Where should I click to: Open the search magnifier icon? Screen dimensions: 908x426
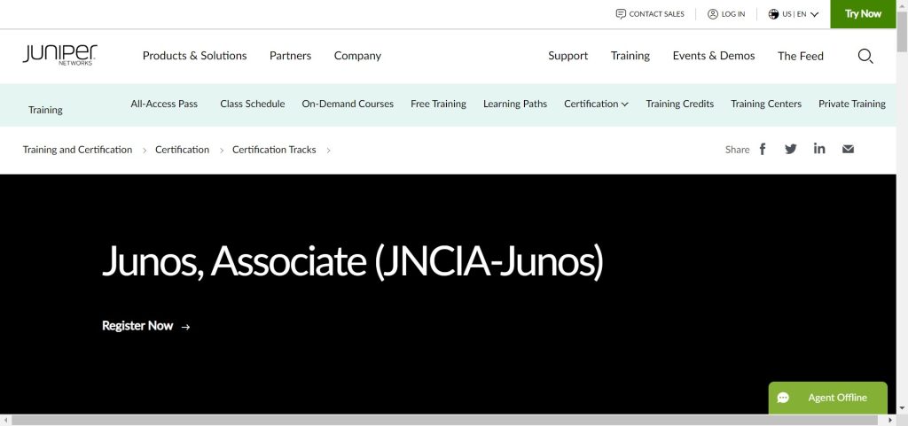[x=865, y=56]
